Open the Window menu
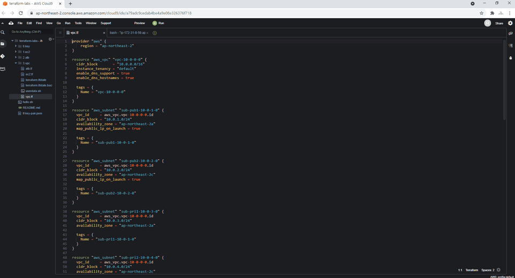The image size is (515, 278). (x=91, y=23)
